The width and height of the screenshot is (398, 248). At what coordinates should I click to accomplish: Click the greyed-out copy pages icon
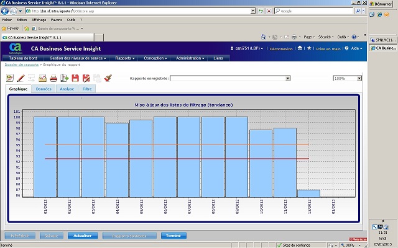point(97,78)
